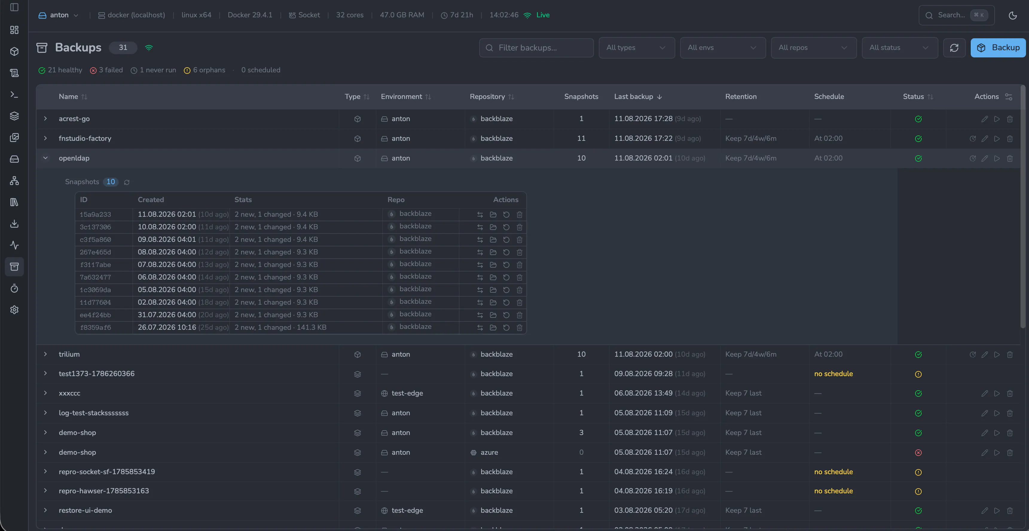Open the backups archive icon in sidebar
Image resolution: width=1029 pixels, height=531 pixels.
point(14,266)
